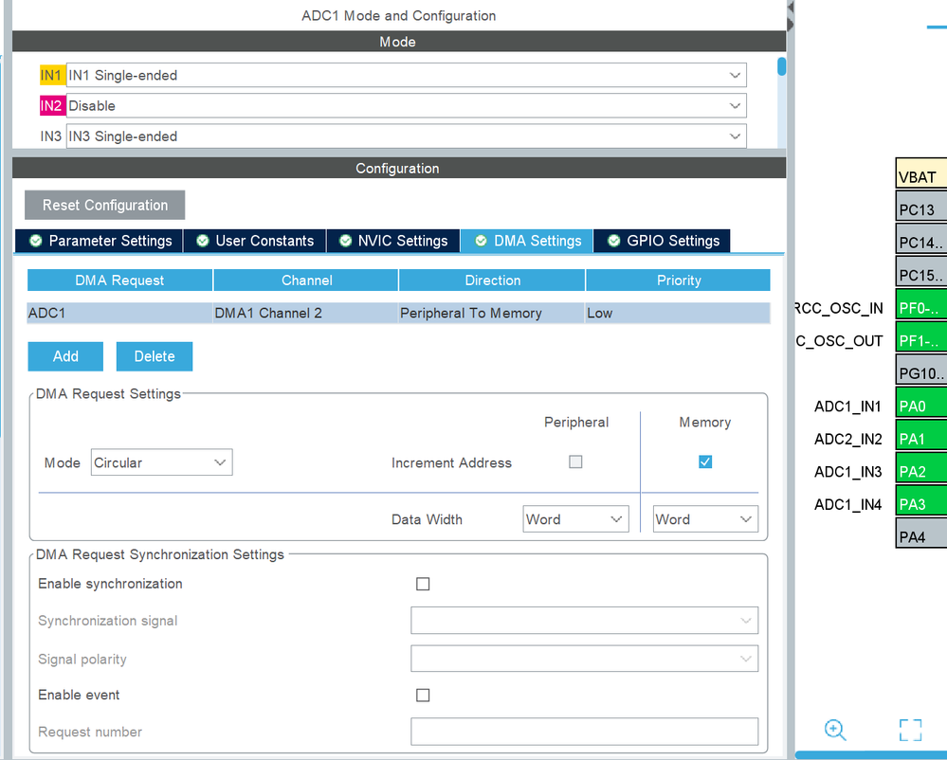
Task: Click the VBAT pin
Action: coord(921,173)
